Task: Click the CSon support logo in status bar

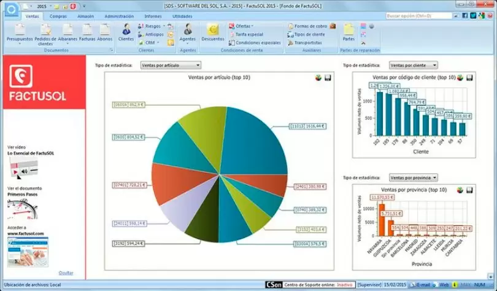Action: [274, 285]
